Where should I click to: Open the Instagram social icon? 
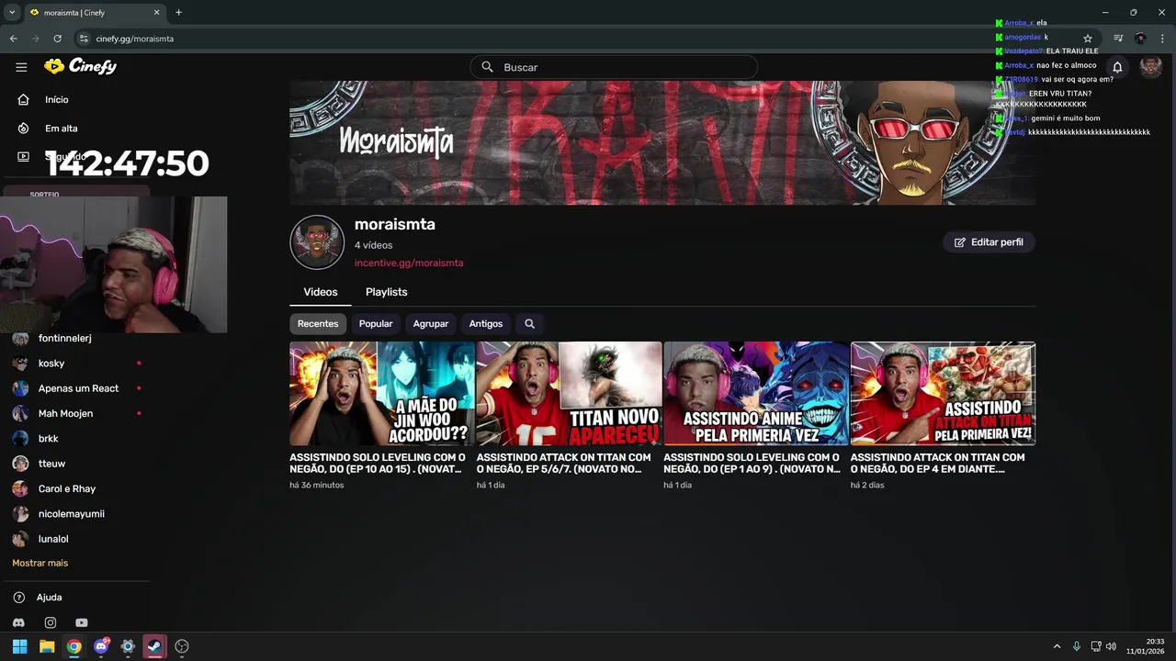[51, 623]
